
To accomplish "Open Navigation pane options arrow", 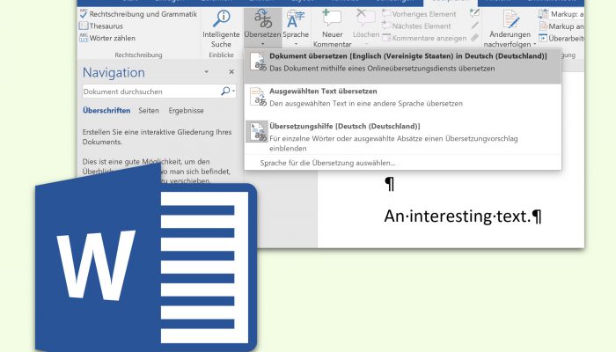I will tap(206, 72).
